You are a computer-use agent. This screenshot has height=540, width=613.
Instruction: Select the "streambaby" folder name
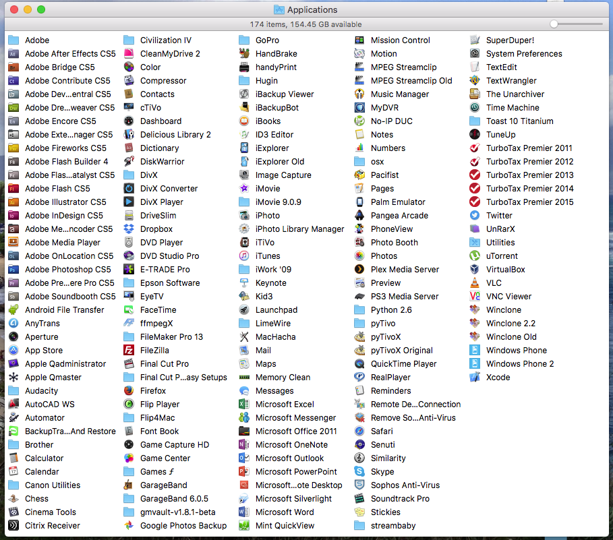[393, 526]
